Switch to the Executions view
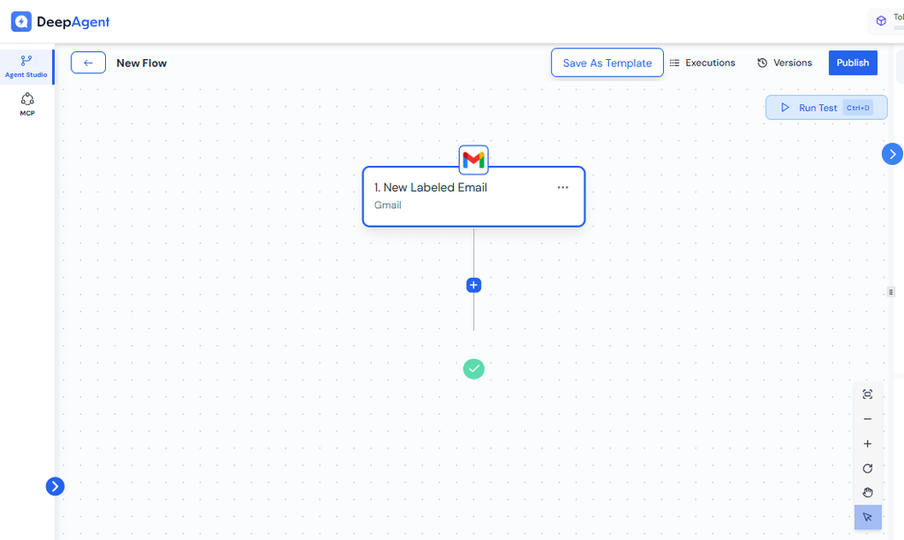904x540 pixels. pos(703,63)
